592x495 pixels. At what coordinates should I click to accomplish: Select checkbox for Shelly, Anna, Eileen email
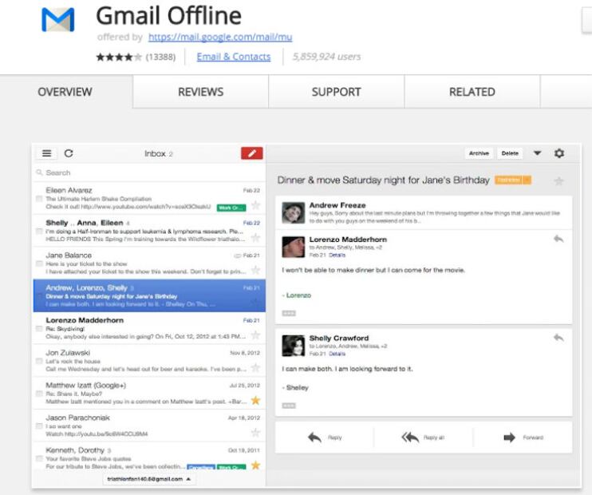(x=39, y=231)
